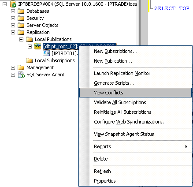Image resolution: width=193 pixels, height=187 pixels.
Task: Open the Reports submenu arrow
Action: 186,146
